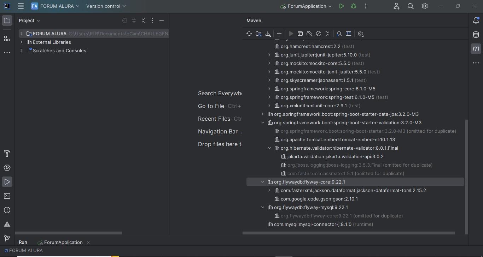Toggle the Maven tool window icon
483x257 pixels.
476,49
